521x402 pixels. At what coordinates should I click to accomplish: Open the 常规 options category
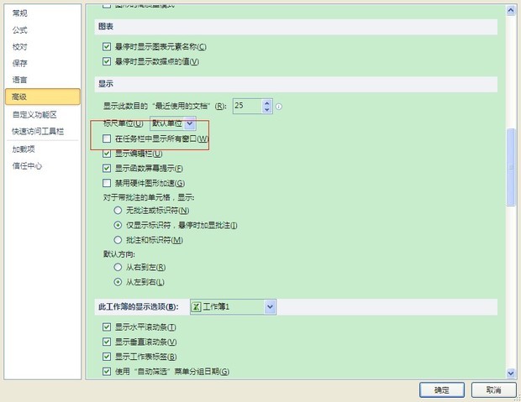[x=19, y=13]
